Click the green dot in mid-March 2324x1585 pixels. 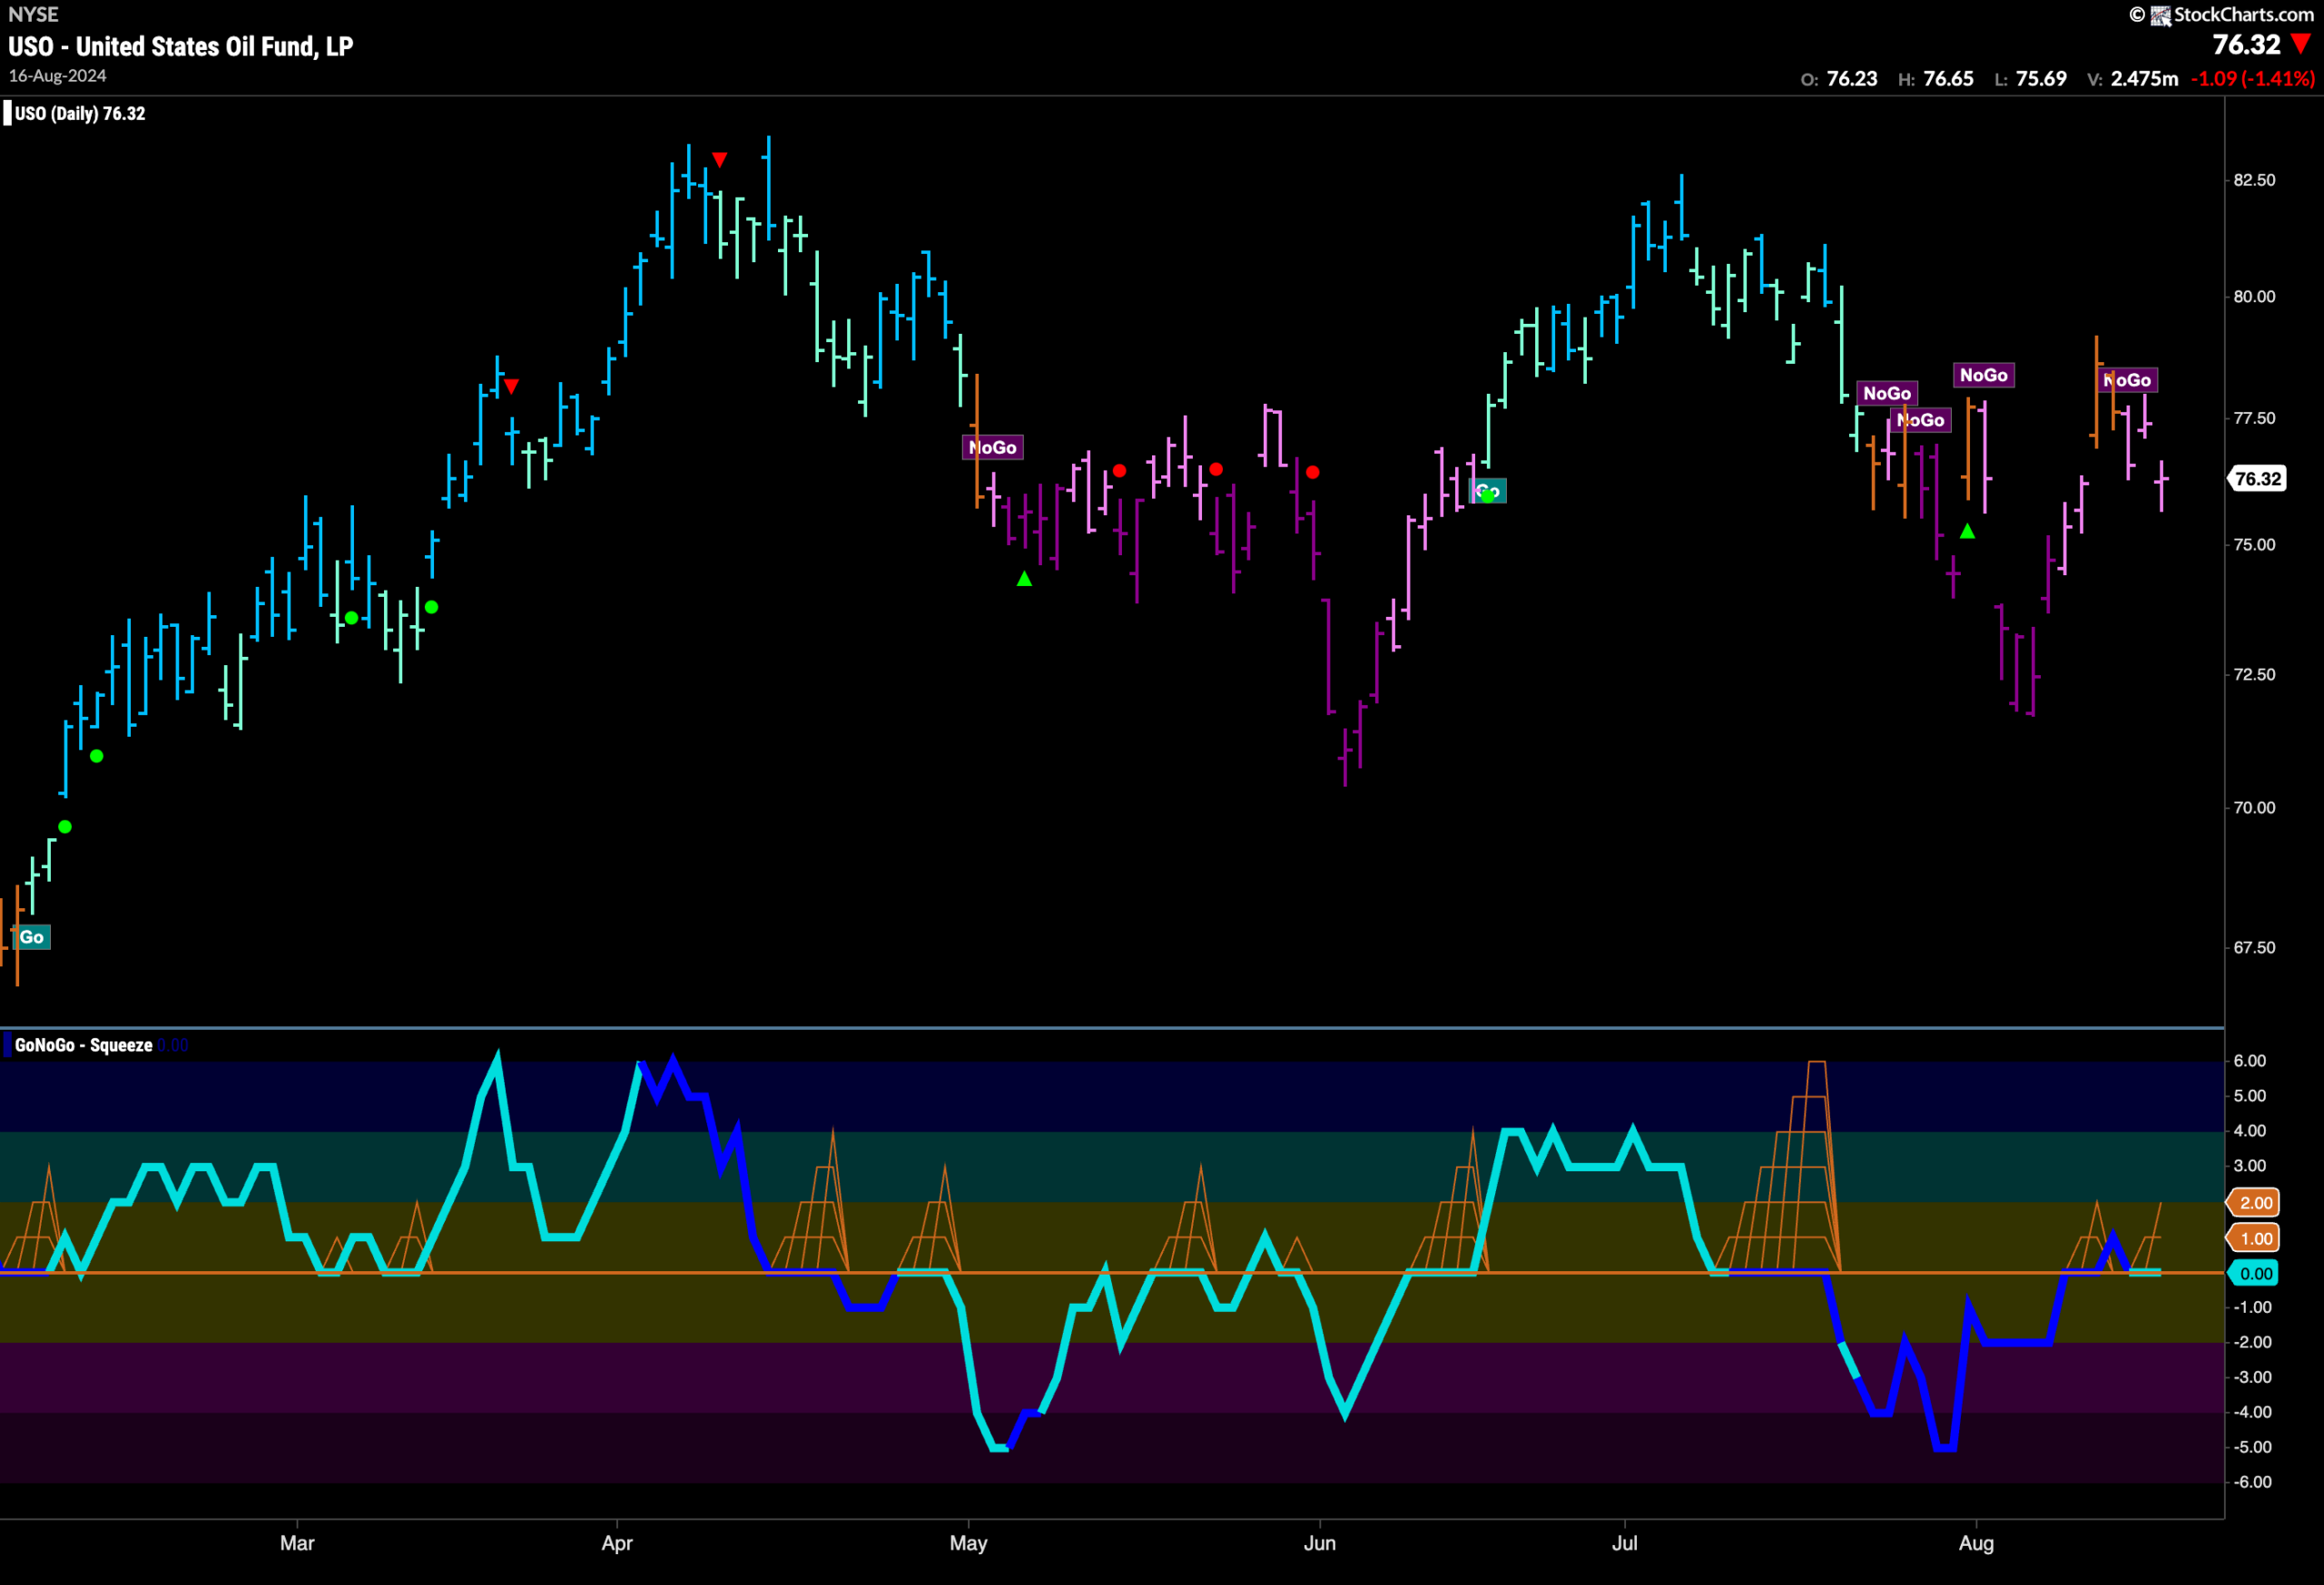431,607
